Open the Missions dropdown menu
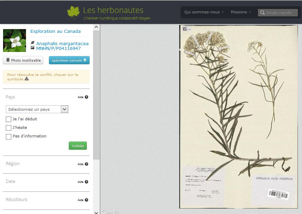This screenshot has width=302, height=214. point(241,12)
